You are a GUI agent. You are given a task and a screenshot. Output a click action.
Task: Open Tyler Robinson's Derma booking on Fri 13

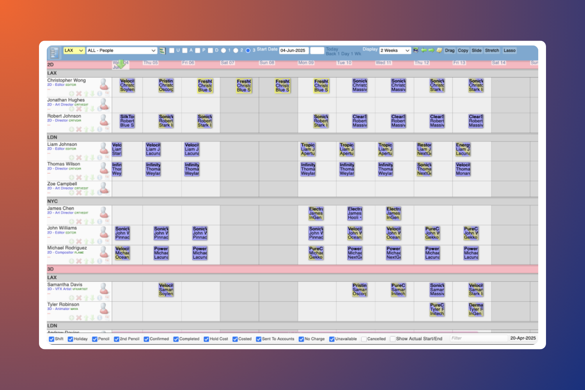tap(476, 309)
